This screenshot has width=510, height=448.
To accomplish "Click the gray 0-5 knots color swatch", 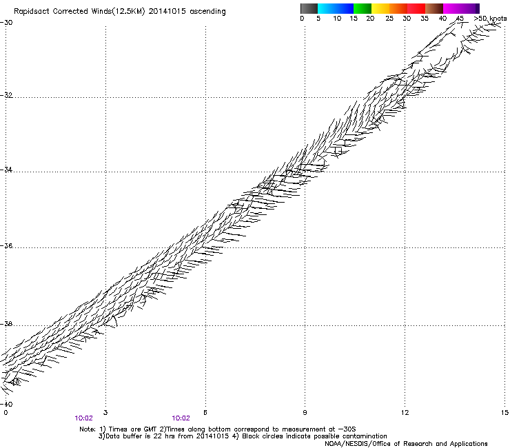I will (x=309, y=8).
